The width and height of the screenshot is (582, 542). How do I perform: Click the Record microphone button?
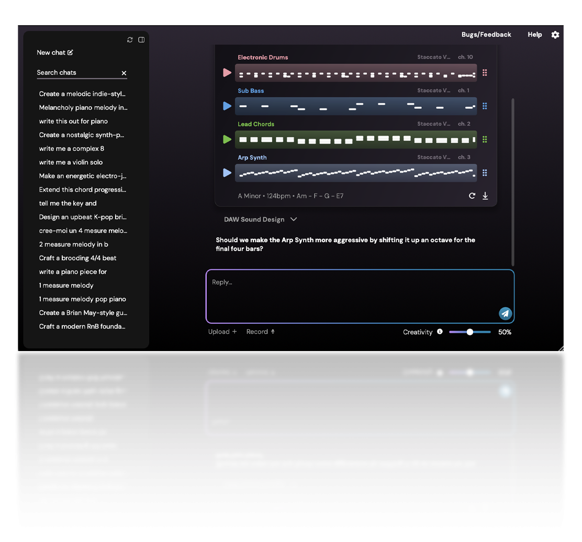(x=261, y=332)
